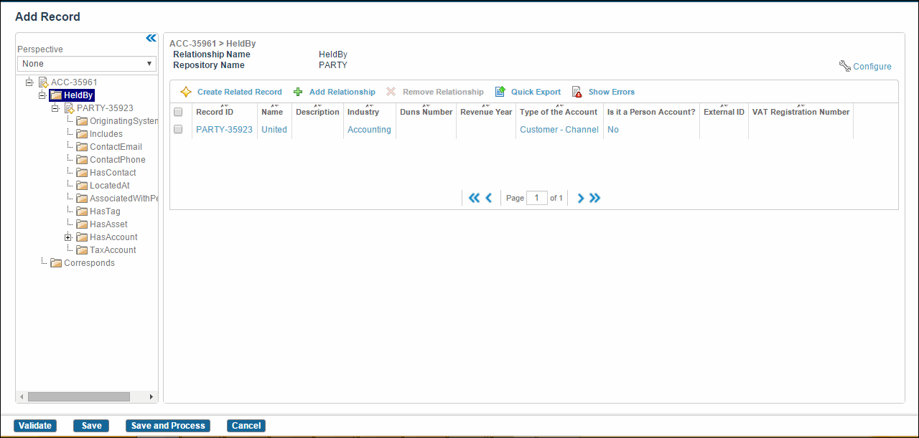Click the Add Relationship plus icon
The image size is (919, 438).
[x=298, y=92]
